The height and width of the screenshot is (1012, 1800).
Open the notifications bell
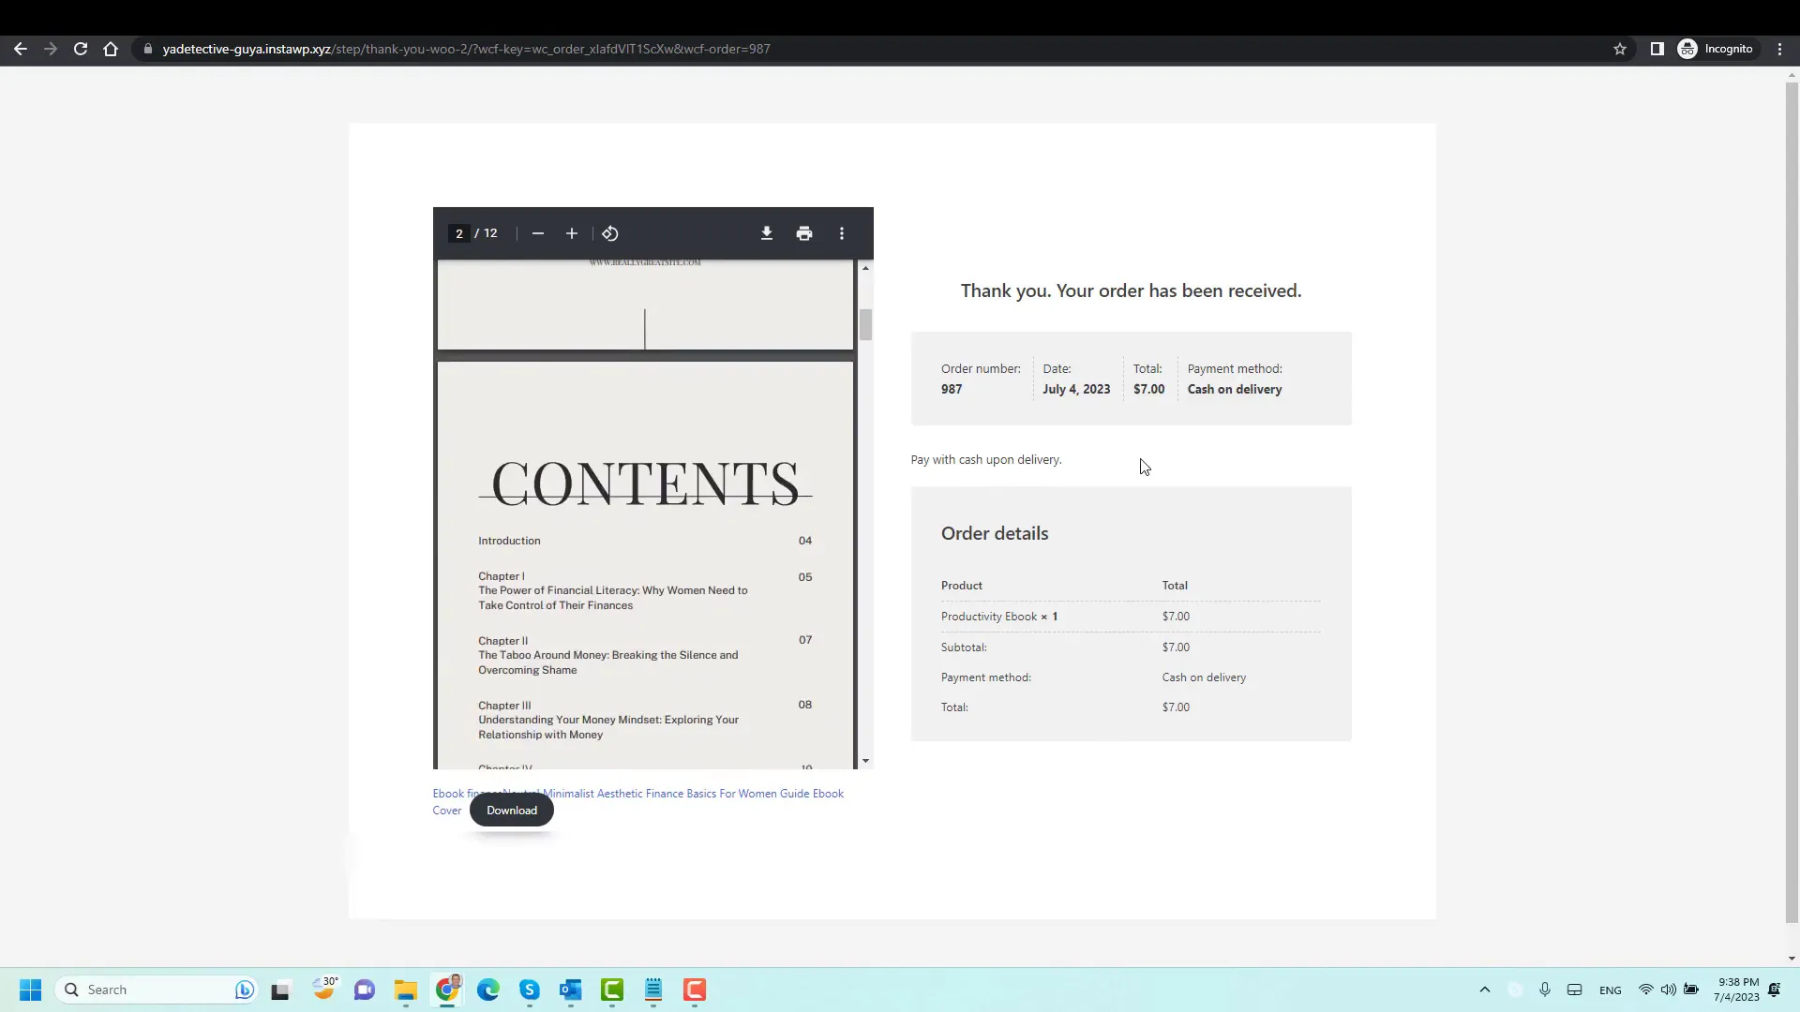[x=1775, y=990]
